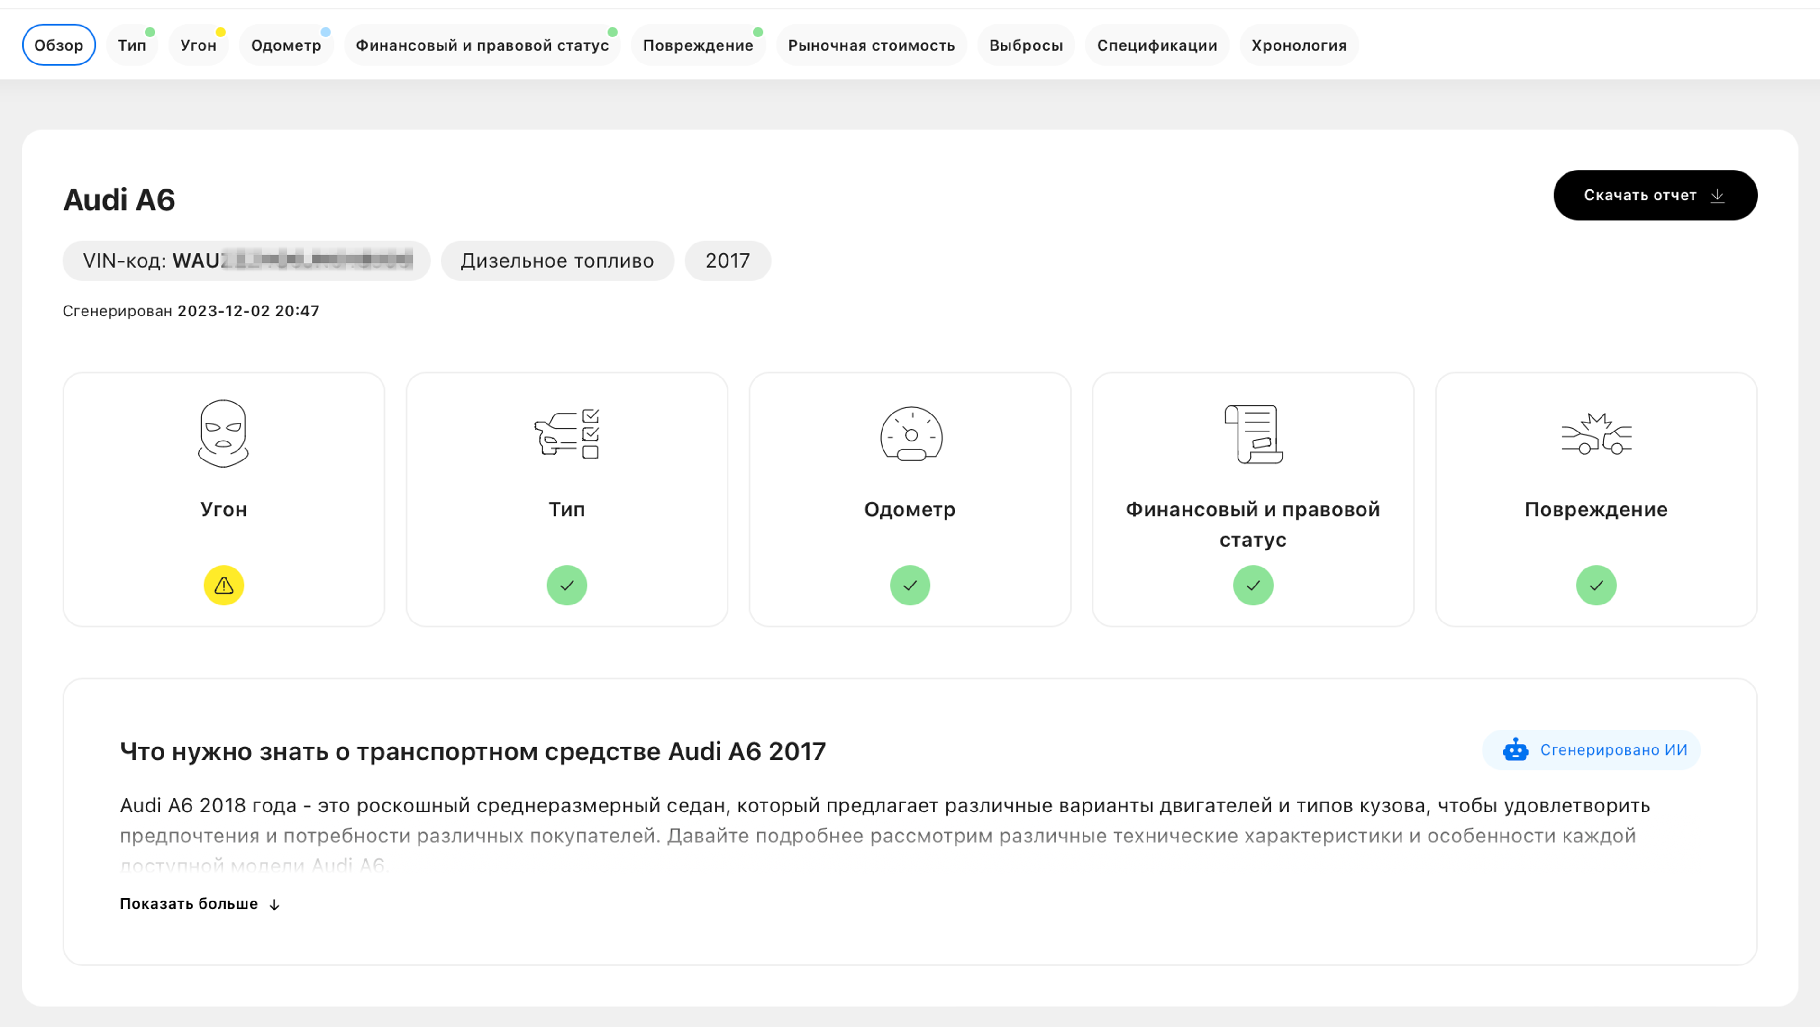Click the green checkmark under Тип card
This screenshot has height=1027, width=1820.
567,585
